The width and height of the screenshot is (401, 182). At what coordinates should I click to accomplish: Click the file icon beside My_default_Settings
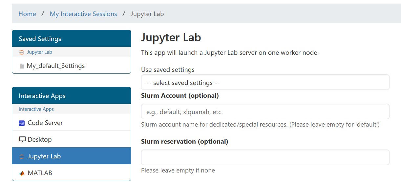[22, 66]
